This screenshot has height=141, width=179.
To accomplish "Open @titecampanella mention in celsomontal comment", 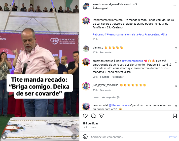I will pos(119,105).
